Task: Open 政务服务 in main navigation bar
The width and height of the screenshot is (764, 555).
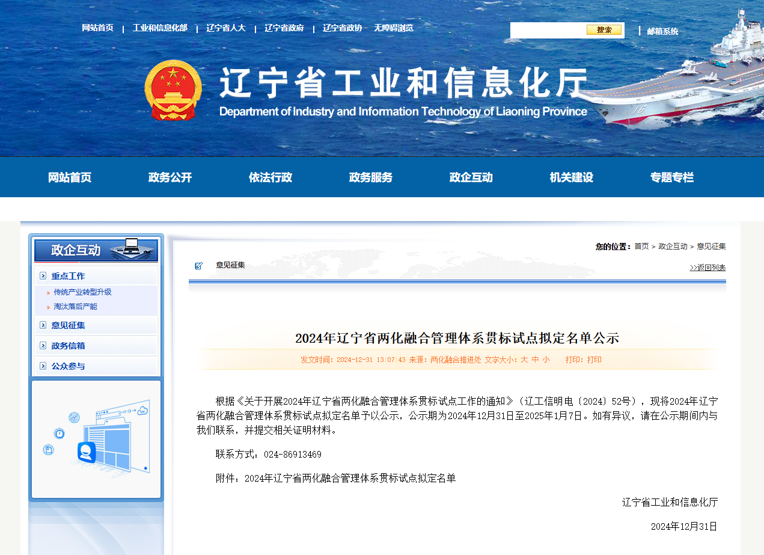Action: [x=371, y=177]
